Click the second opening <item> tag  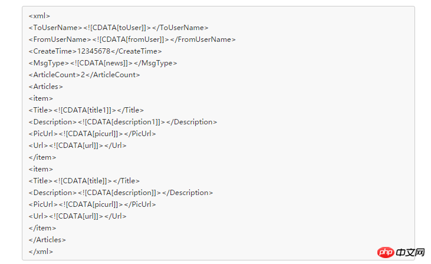[41, 169]
